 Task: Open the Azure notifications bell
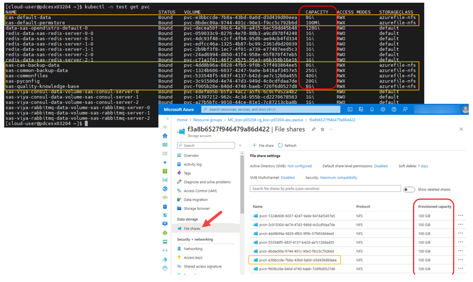372,109
